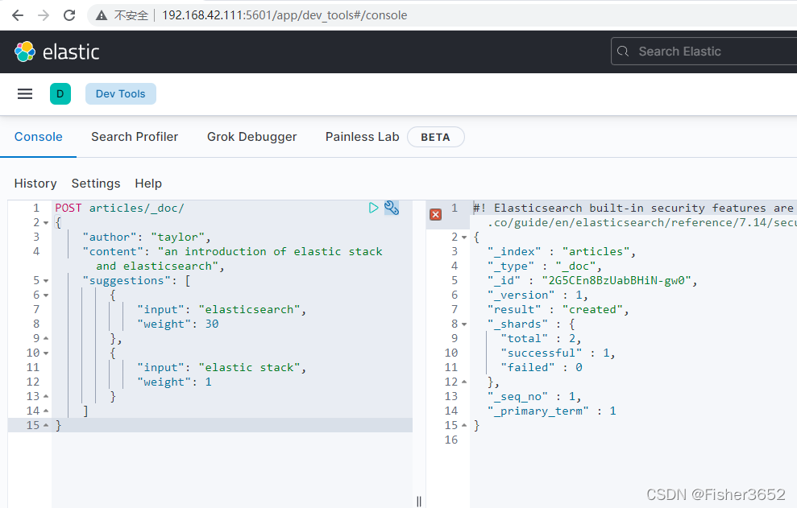Click fold arrow on response line 12
The width and height of the screenshot is (797, 508).
coord(464,382)
